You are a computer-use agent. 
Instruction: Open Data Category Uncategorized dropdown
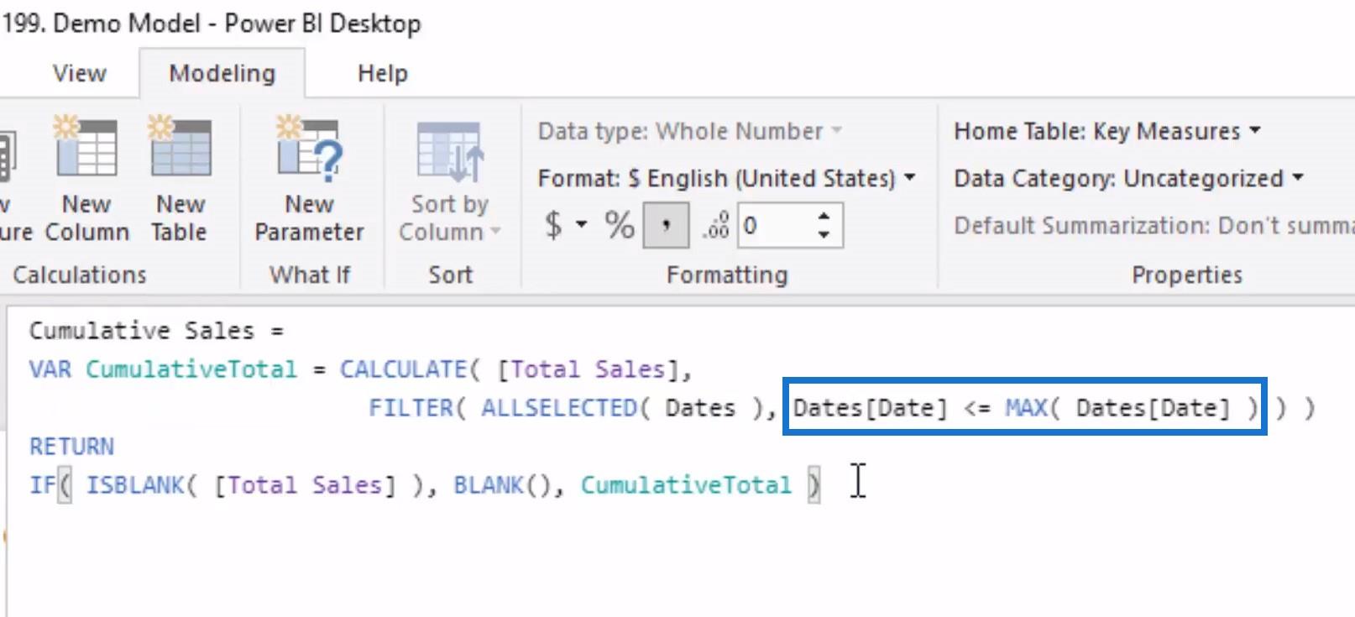[1128, 178]
